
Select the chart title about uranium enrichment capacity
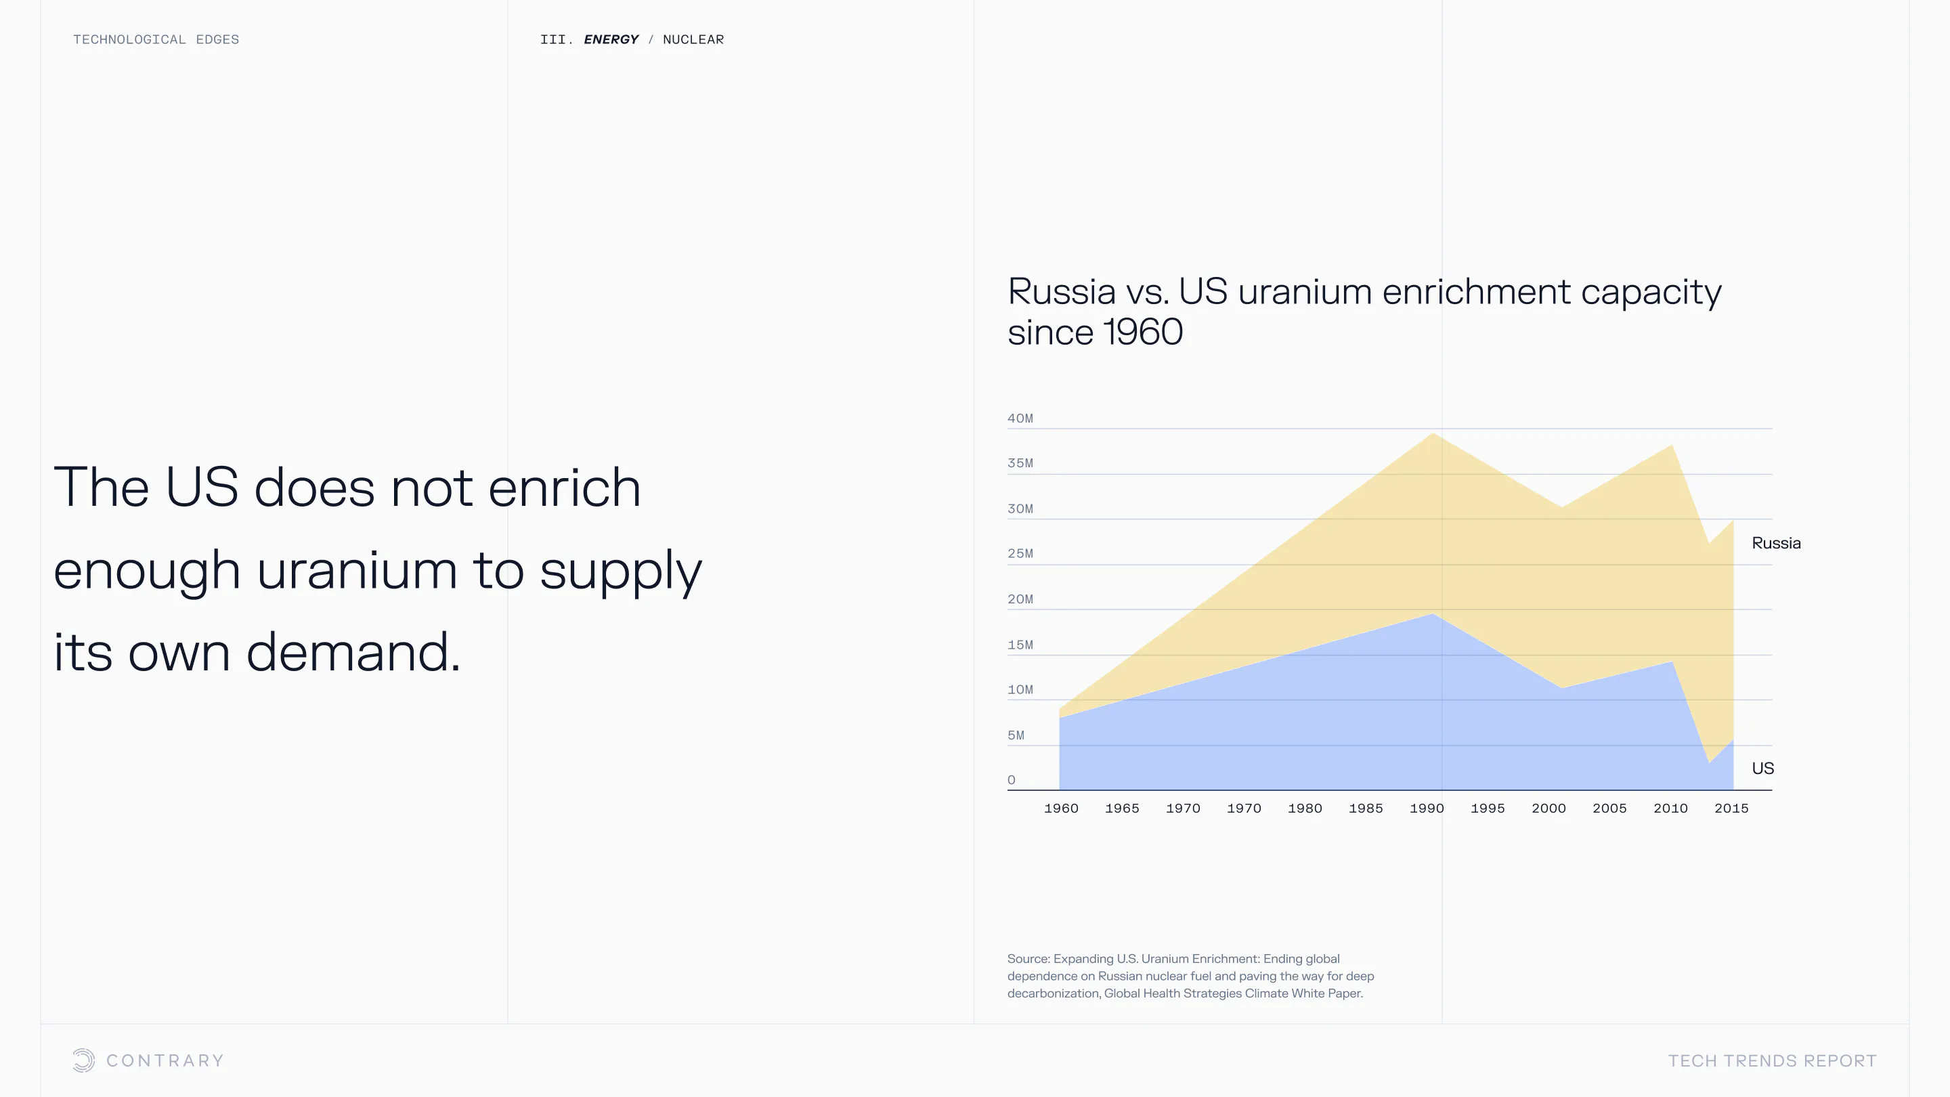coord(1364,311)
